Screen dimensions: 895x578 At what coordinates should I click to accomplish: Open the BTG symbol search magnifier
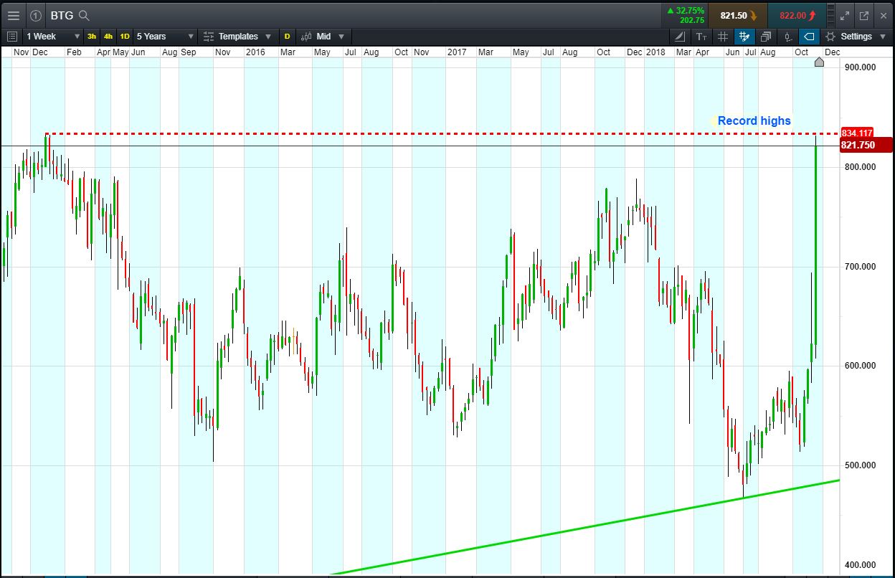click(x=84, y=15)
